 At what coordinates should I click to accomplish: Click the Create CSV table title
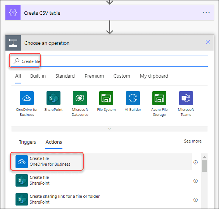[42, 13]
